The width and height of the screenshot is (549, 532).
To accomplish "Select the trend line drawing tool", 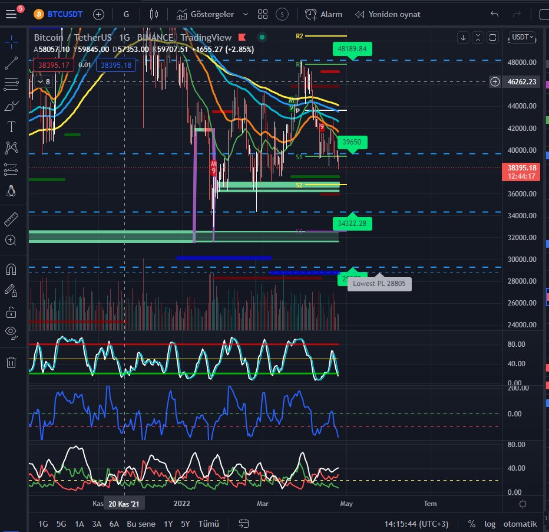I will pyautogui.click(x=11, y=63).
